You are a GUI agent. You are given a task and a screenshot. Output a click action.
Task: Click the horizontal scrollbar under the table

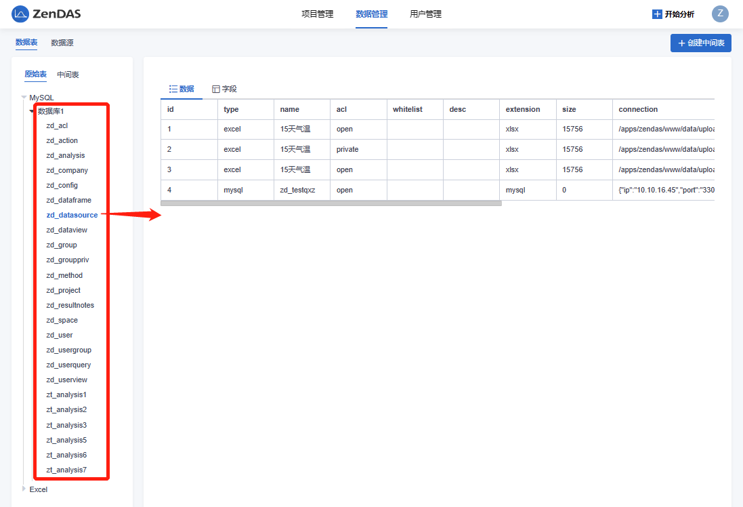pos(331,203)
